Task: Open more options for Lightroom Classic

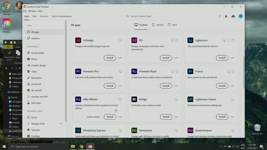Action: coord(232,117)
